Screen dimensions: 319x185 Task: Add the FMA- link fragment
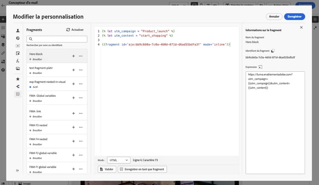[74, 113]
